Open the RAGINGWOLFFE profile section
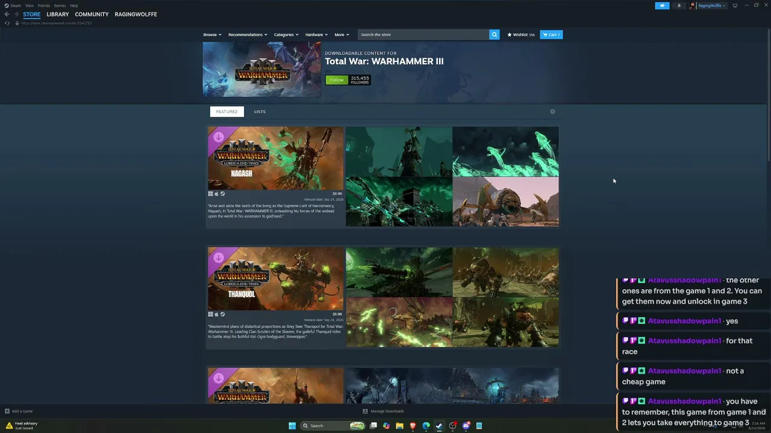Viewport: 771px width, 433px height. (136, 14)
